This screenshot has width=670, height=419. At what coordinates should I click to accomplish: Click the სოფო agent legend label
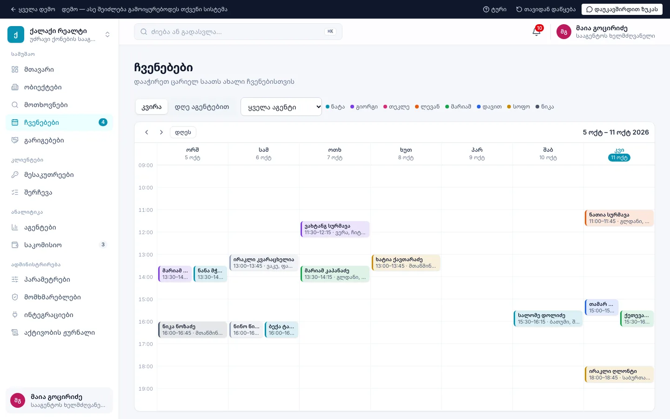[521, 107]
